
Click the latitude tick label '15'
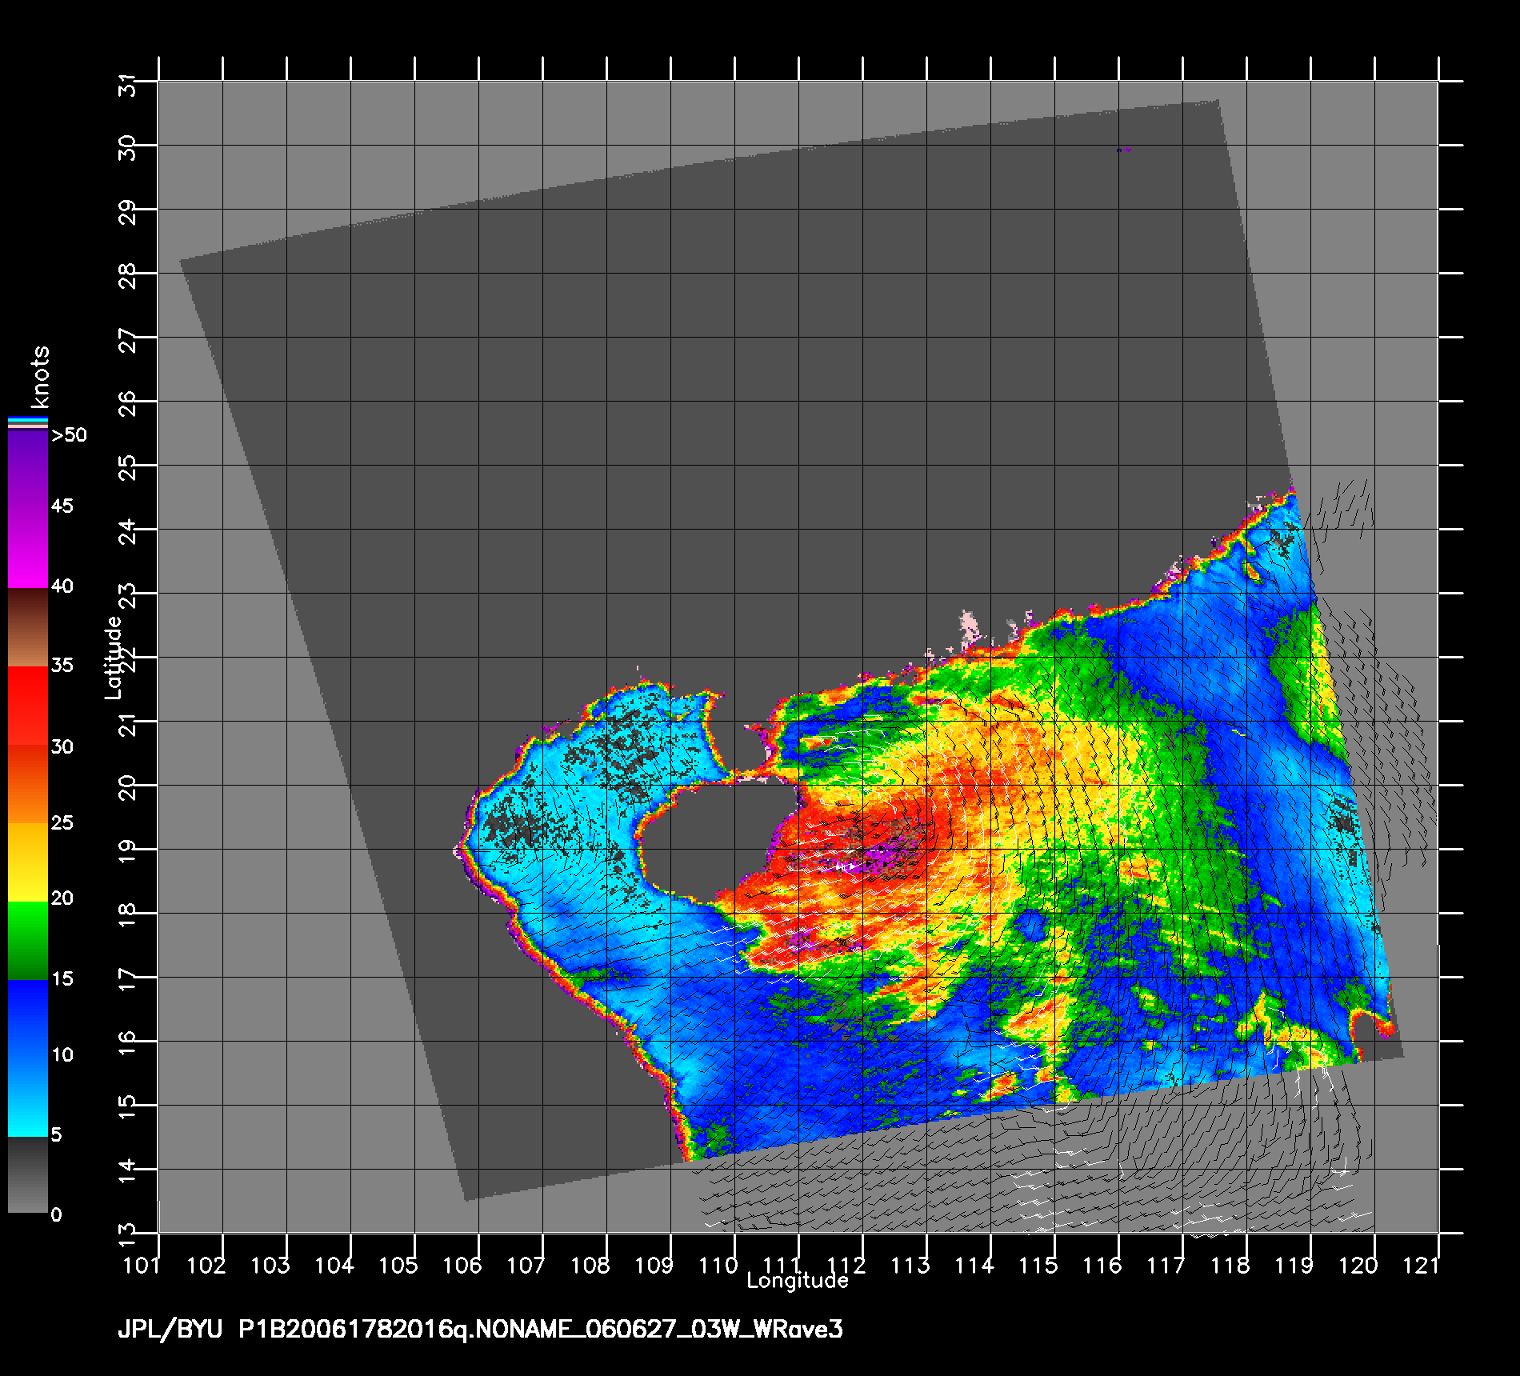coord(128,1109)
